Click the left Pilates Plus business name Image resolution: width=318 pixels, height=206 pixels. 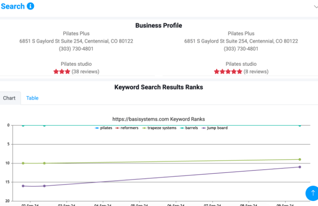[76, 33]
